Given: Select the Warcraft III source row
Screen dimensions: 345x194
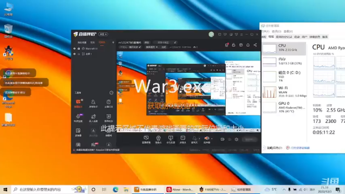Looking at the screenshot, I should tap(94, 48).
